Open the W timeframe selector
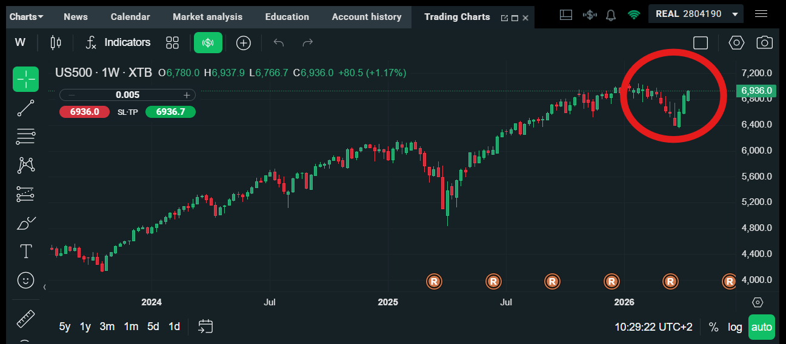Screen dimensions: 786x344 [x=20, y=42]
